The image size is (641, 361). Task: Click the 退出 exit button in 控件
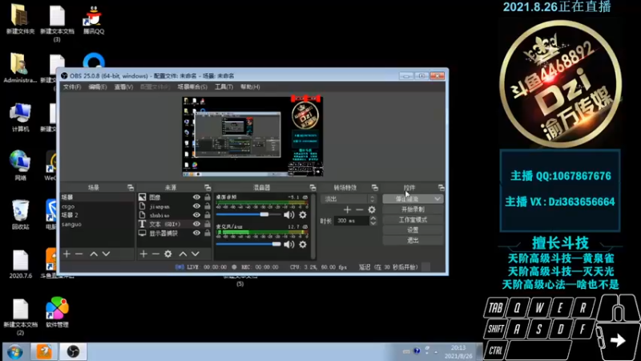413,240
